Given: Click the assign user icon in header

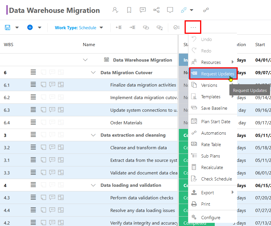Looking at the screenshot, I should [115, 10].
